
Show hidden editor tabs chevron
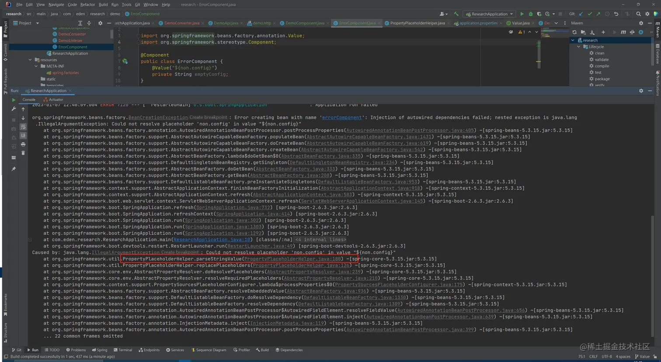(556, 23)
